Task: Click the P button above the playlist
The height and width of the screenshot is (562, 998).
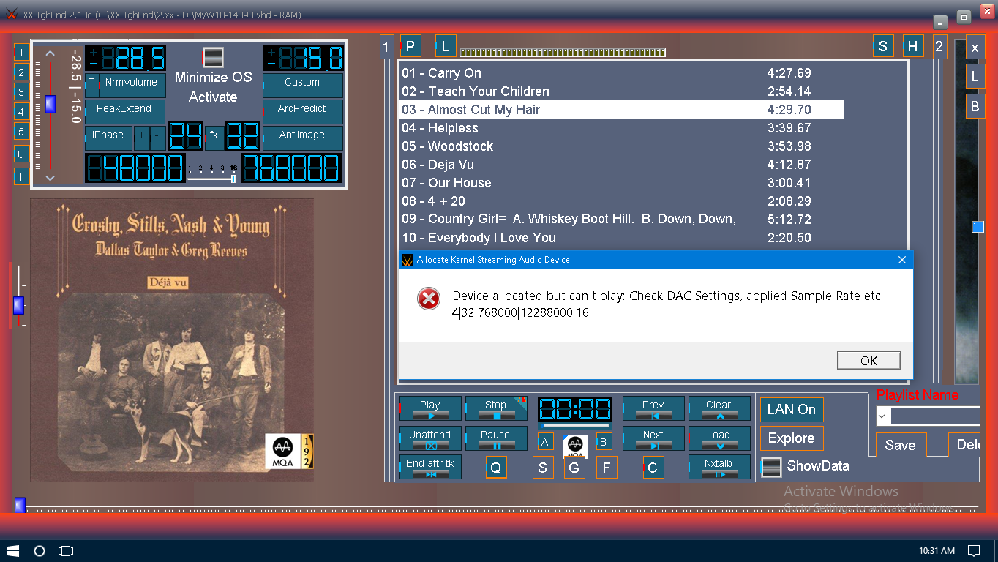Action: point(410,46)
